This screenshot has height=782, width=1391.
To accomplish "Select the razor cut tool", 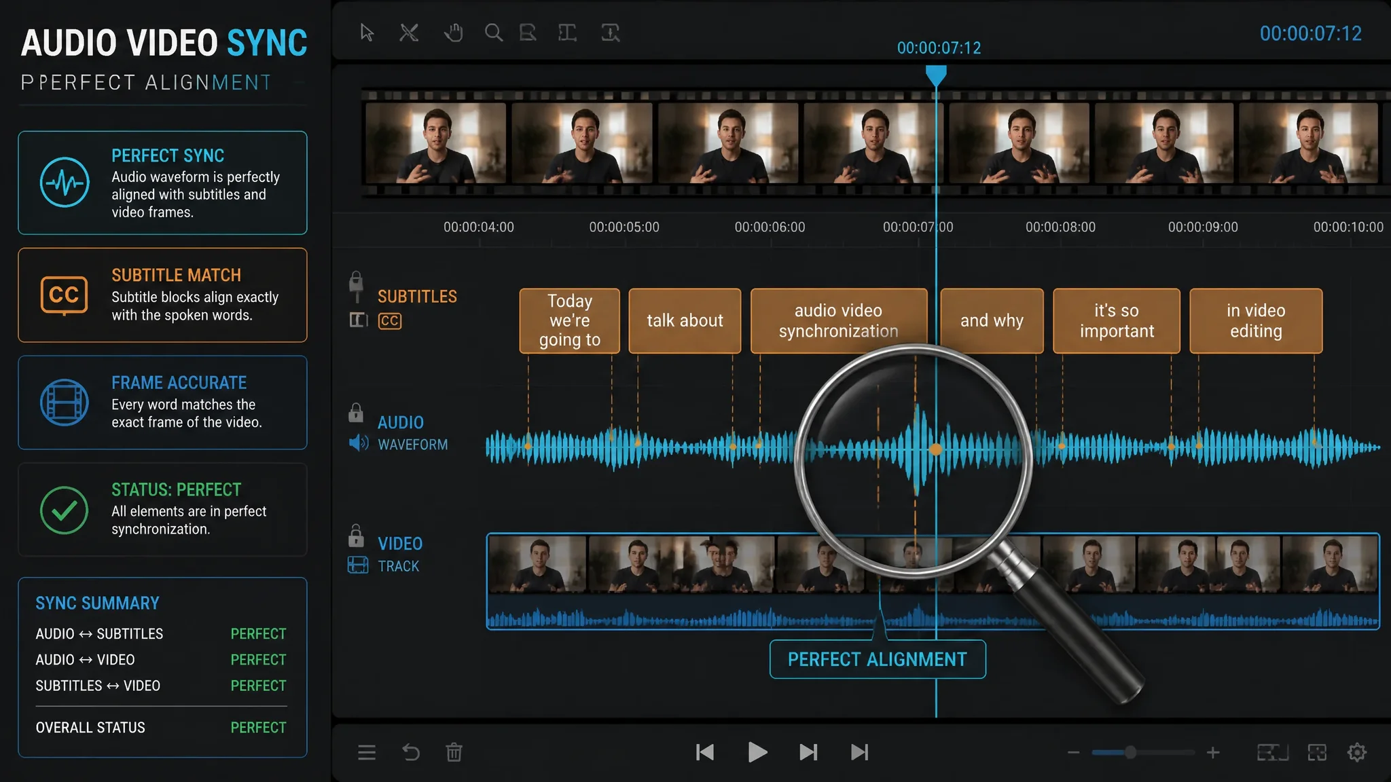I will coord(409,33).
